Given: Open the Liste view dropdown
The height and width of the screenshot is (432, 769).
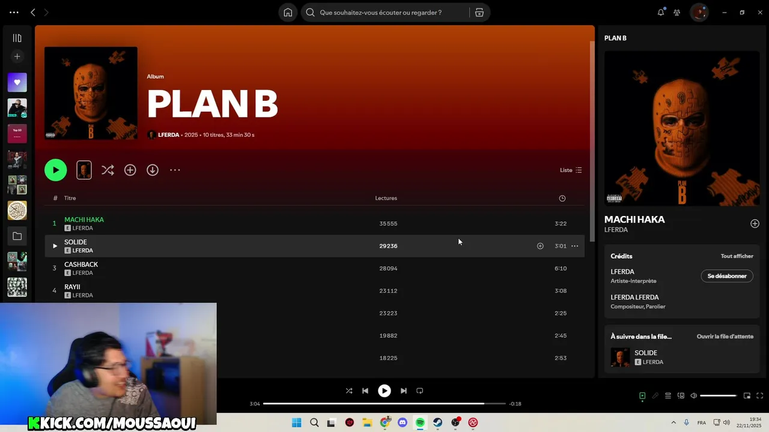Looking at the screenshot, I should [571, 170].
